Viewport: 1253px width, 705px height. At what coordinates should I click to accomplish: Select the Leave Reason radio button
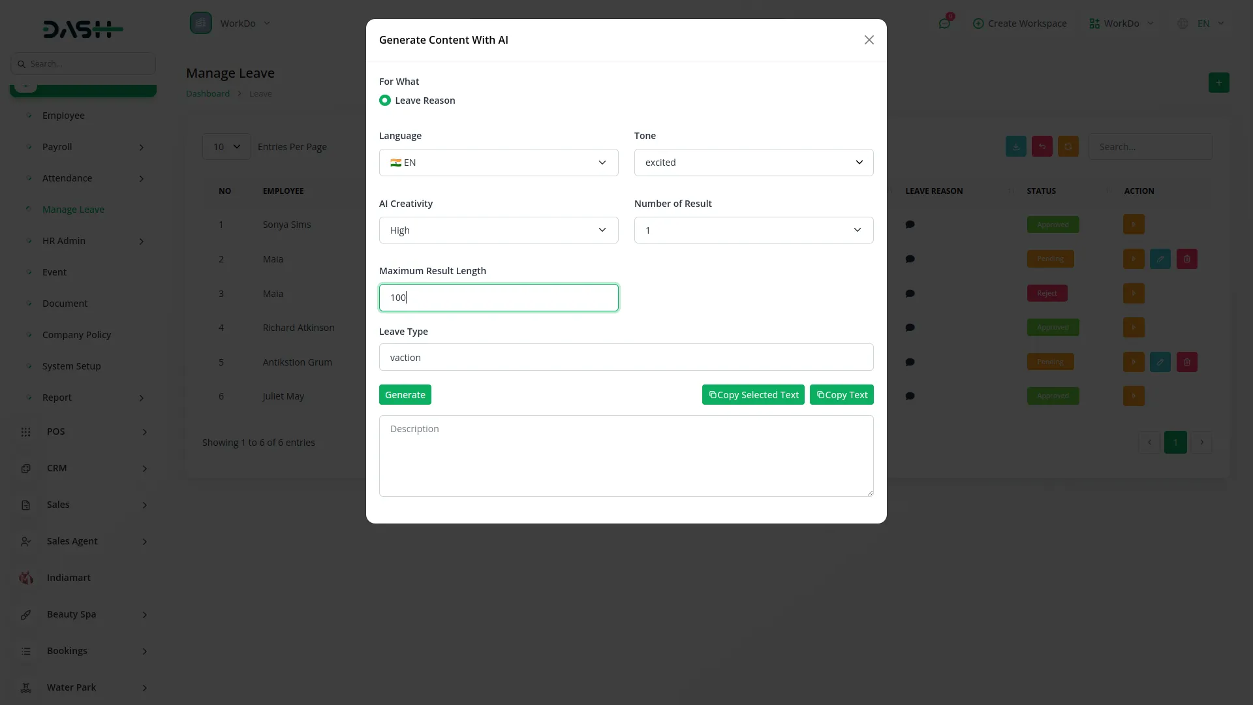pyautogui.click(x=384, y=100)
